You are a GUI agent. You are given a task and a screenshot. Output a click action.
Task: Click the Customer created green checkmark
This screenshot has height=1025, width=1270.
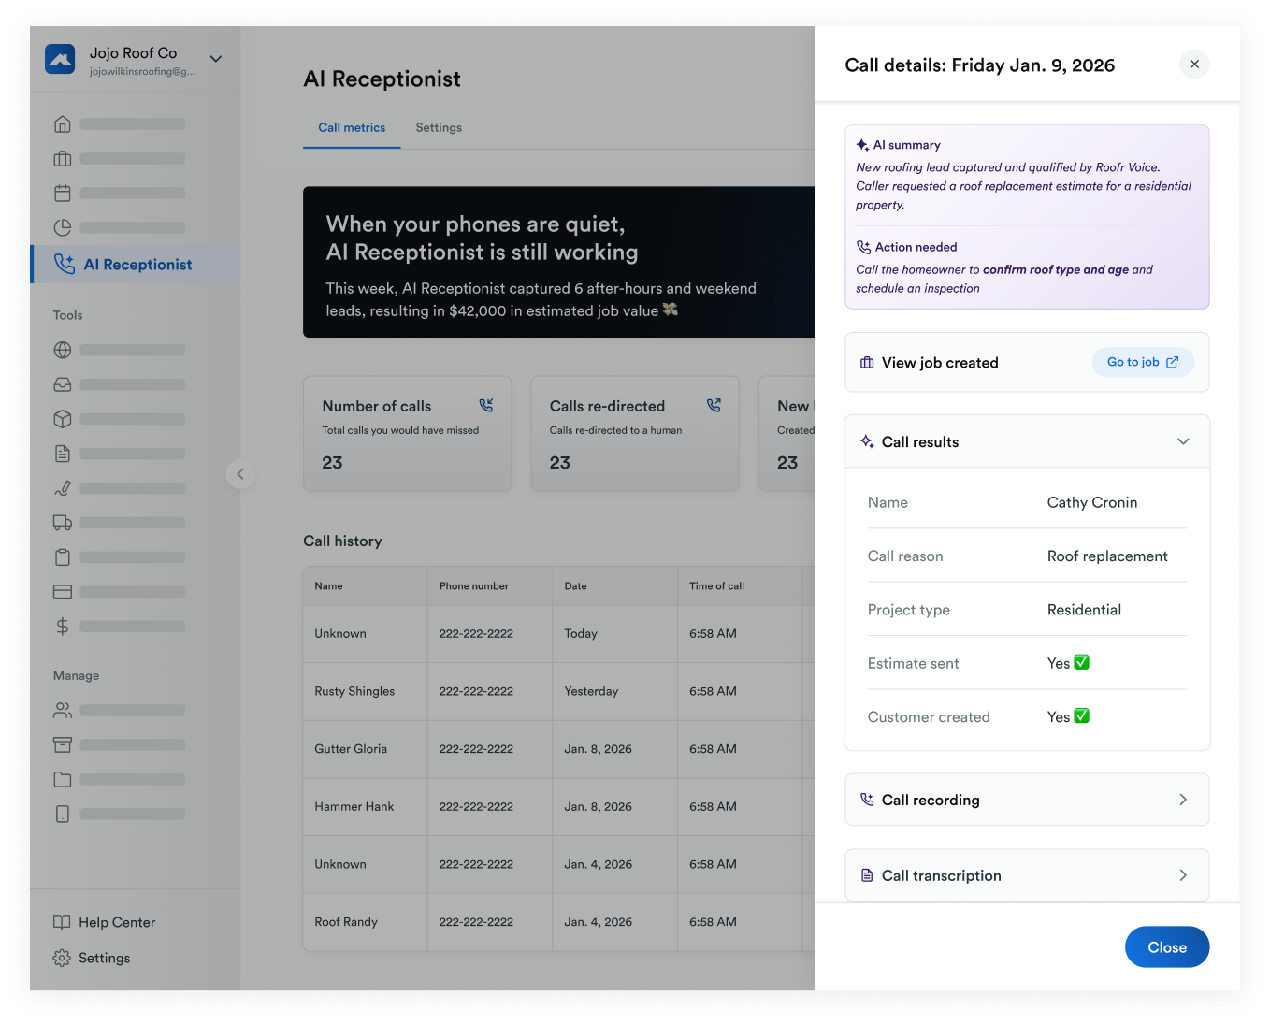pos(1082,715)
